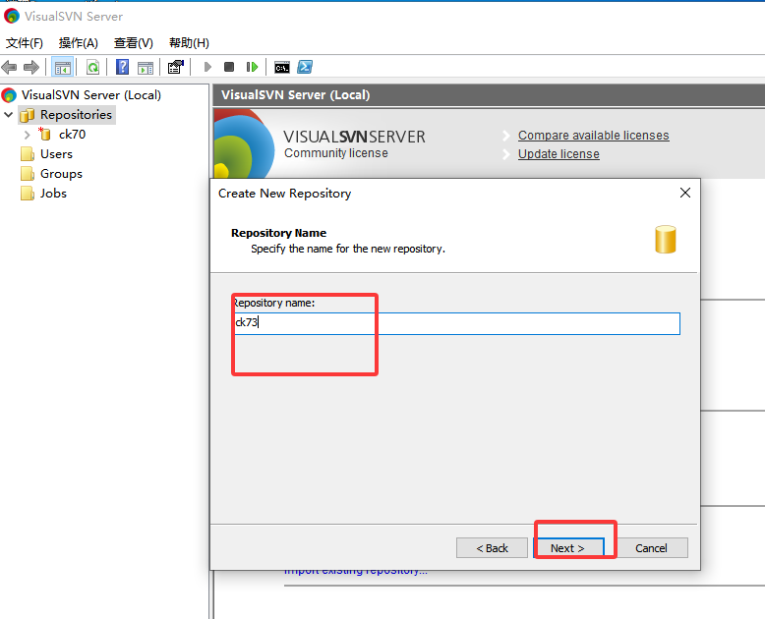Screen dimensions: 765x619
Task: Open the 查看(V) menu
Action: coord(133,43)
